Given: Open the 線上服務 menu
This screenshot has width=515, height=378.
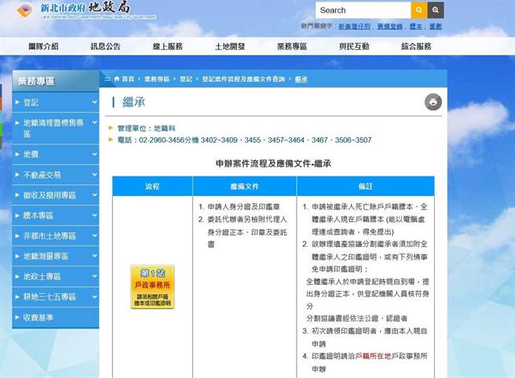Looking at the screenshot, I should [x=167, y=46].
